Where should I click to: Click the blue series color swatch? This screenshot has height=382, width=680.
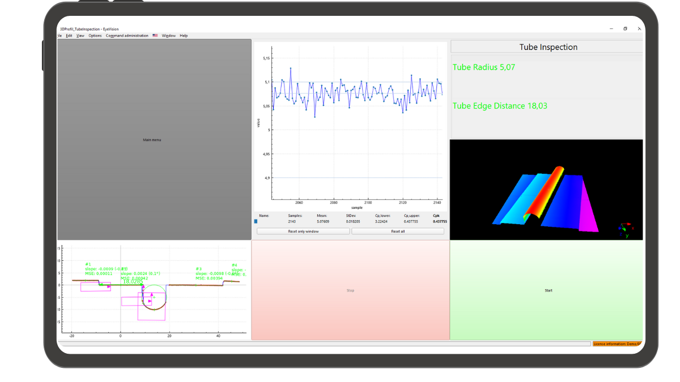256,222
